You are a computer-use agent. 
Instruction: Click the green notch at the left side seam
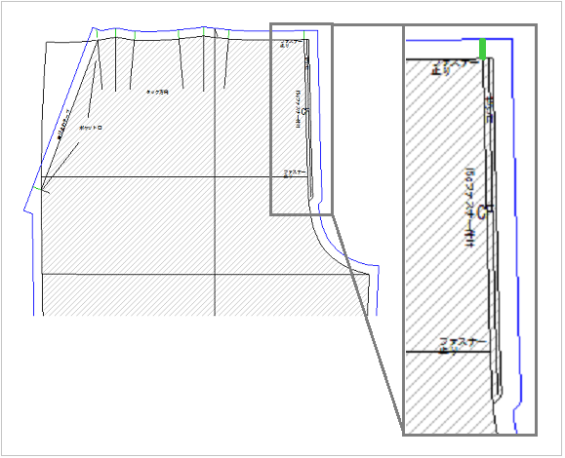(37, 188)
